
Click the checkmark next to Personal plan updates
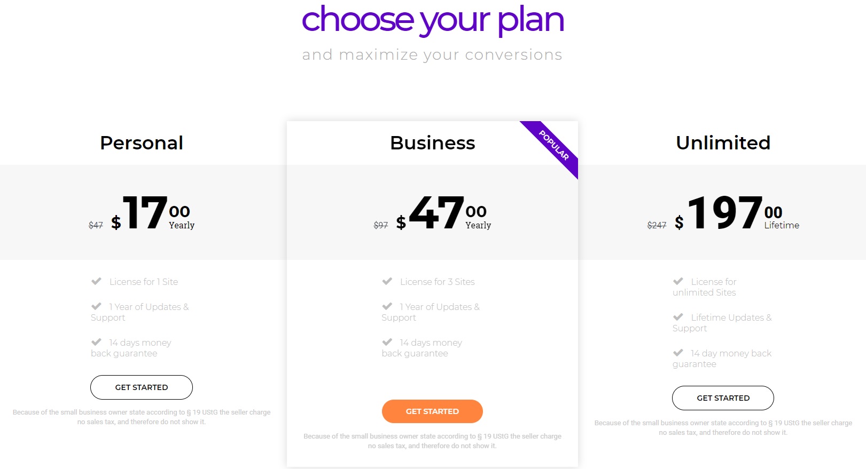coord(96,306)
